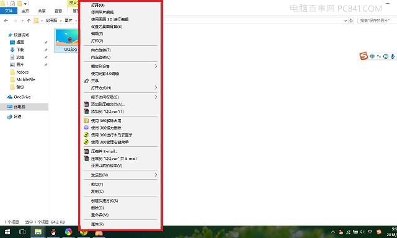Choose 设置为桌面背景(B) in the context menu

click(x=107, y=27)
